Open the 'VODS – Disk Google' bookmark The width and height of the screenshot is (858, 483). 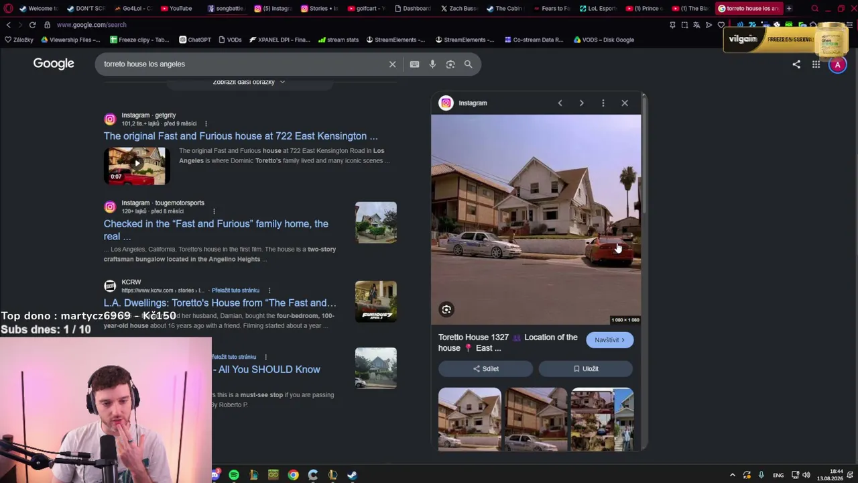(x=603, y=40)
